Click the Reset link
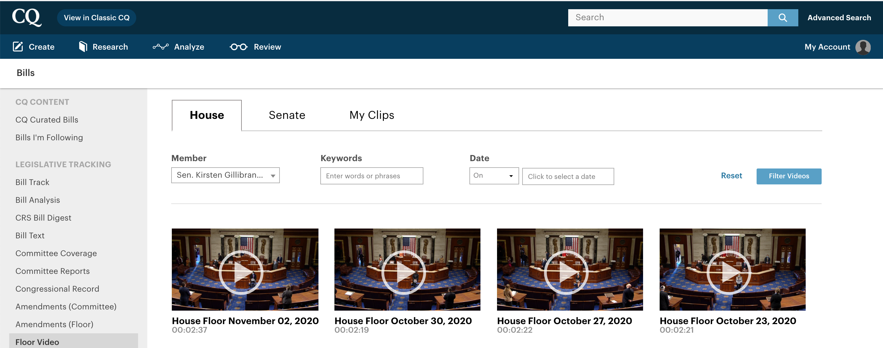 (x=731, y=176)
